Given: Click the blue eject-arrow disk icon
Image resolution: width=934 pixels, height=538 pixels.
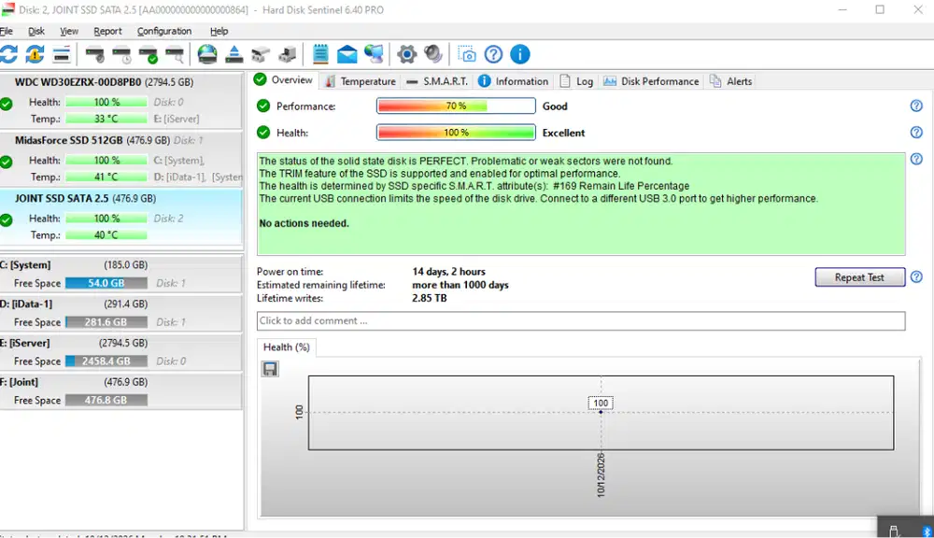Looking at the screenshot, I should pyautogui.click(x=234, y=54).
